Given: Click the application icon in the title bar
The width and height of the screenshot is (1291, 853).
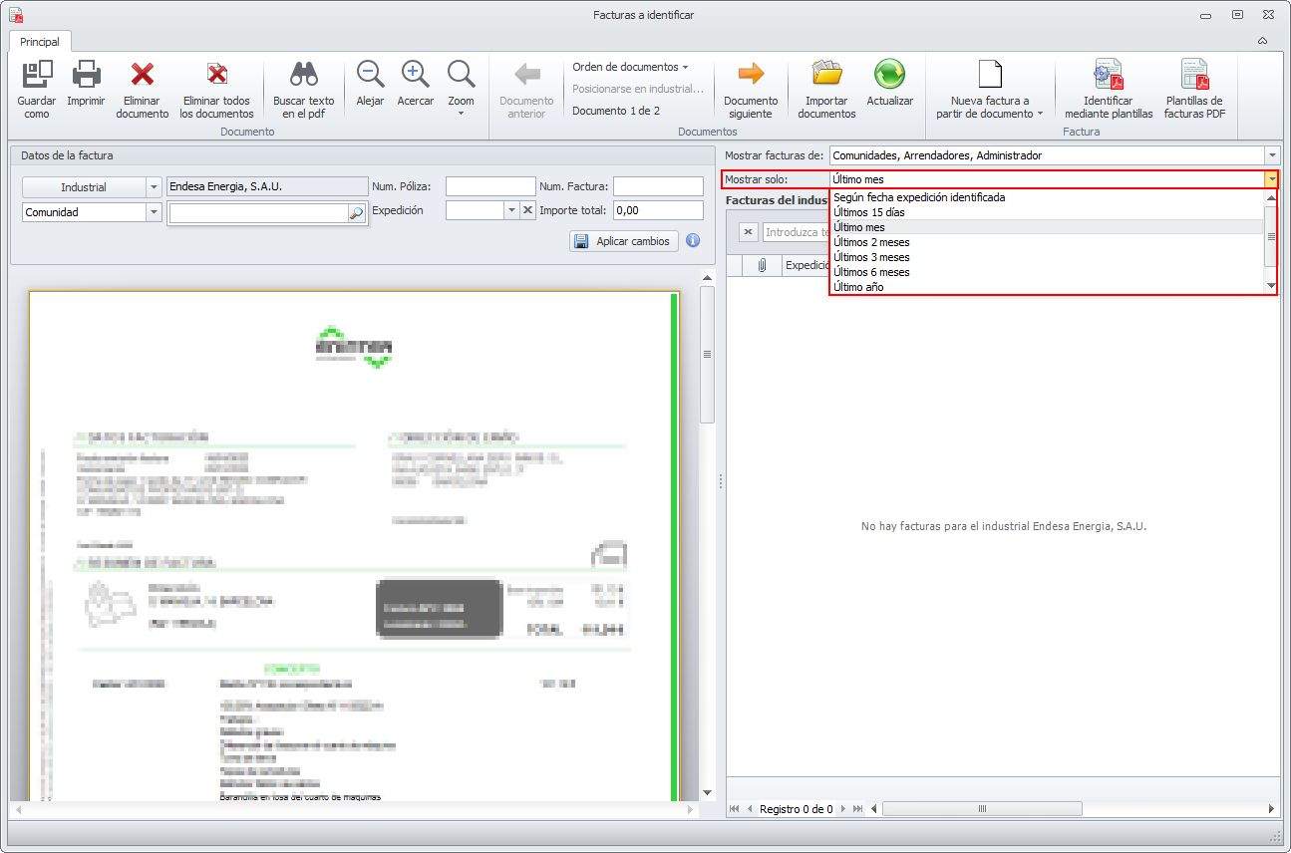Looking at the screenshot, I should click(x=16, y=15).
